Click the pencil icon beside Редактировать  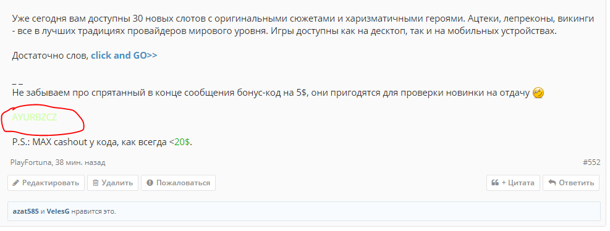click(16, 183)
